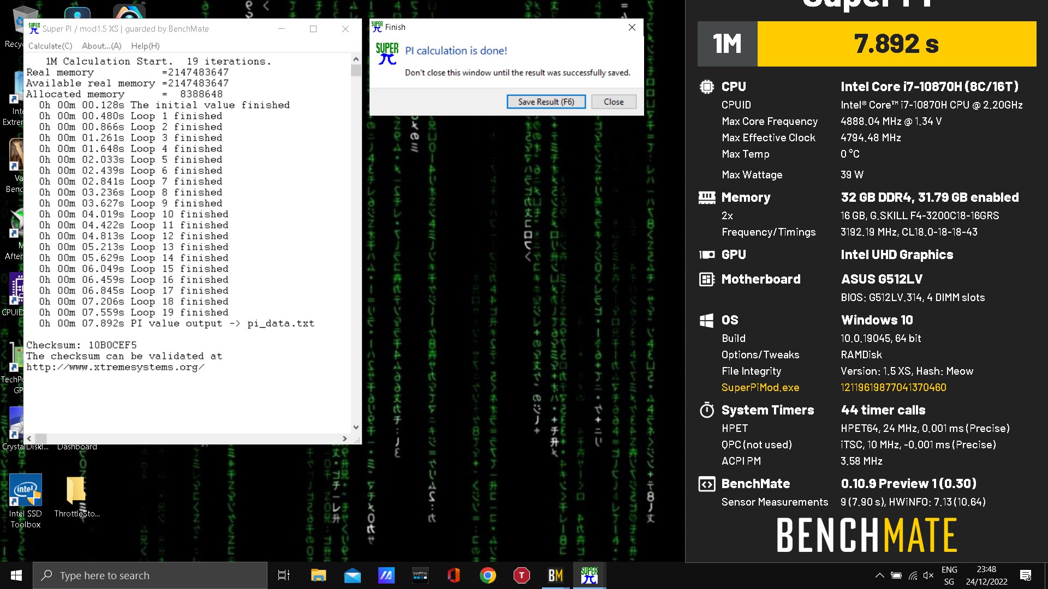1048x589 pixels.
Task: Switch to BenchMate taskbar icon
Action: [556, 575]
